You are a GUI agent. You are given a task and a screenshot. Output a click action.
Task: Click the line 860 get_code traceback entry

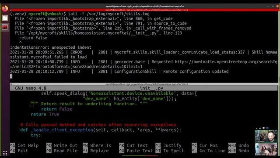(x=94, y=18)
